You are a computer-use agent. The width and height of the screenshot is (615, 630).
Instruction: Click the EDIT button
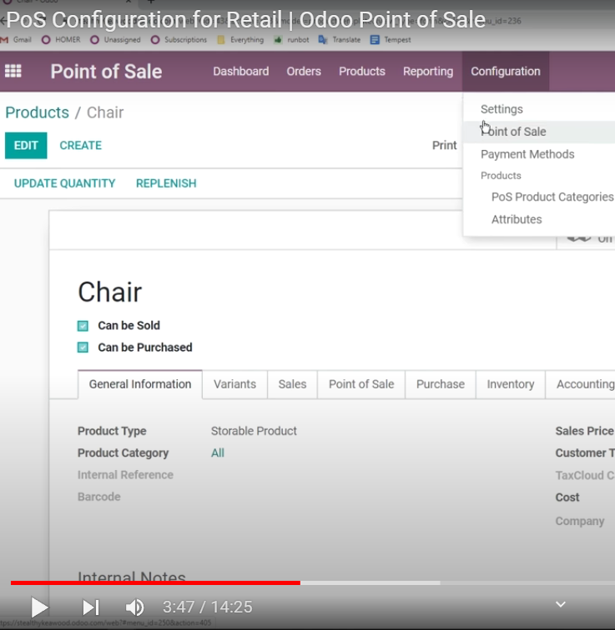(x=26, y=146)
